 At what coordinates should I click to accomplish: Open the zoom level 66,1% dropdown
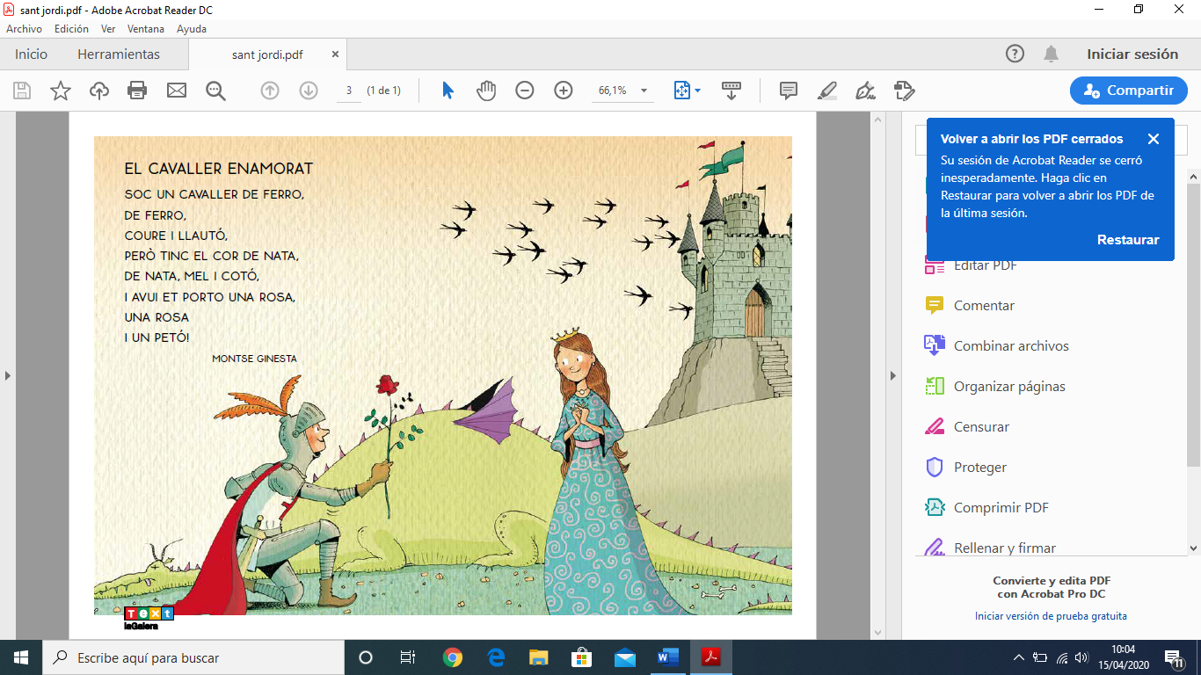(x=644, y=91)
